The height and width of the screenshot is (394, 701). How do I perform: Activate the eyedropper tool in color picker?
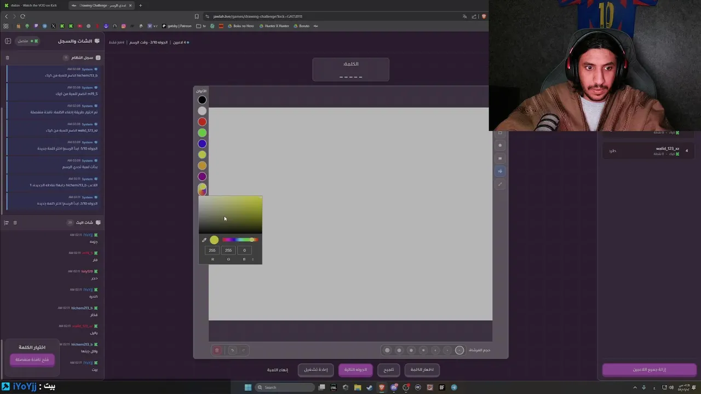click(204, 240)
